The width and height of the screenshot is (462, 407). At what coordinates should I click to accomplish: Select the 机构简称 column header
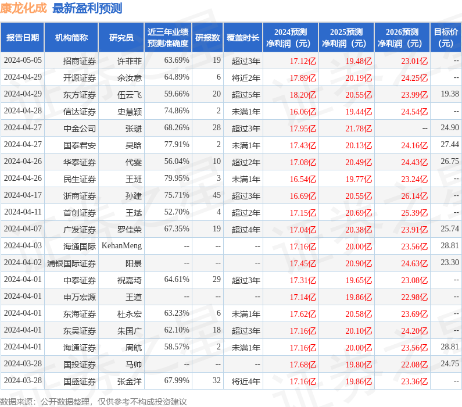71,37
